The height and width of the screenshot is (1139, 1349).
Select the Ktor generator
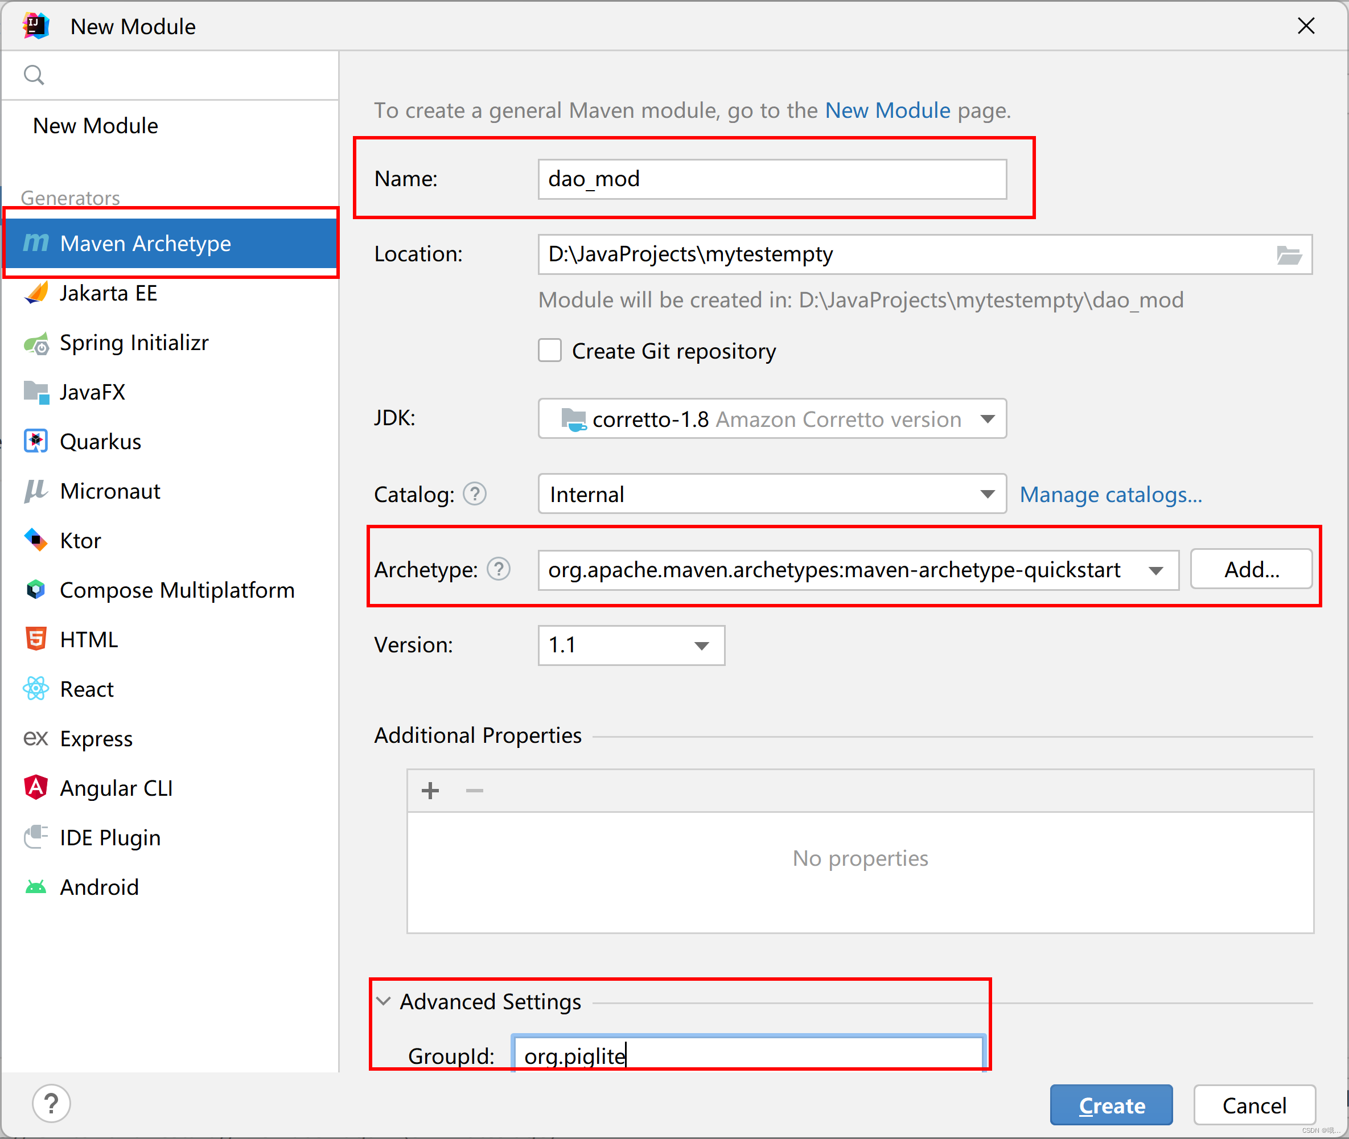[x=171, y=540]
